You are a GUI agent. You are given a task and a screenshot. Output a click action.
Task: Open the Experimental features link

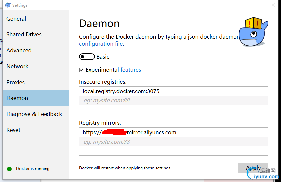click(x=131, y=70)
